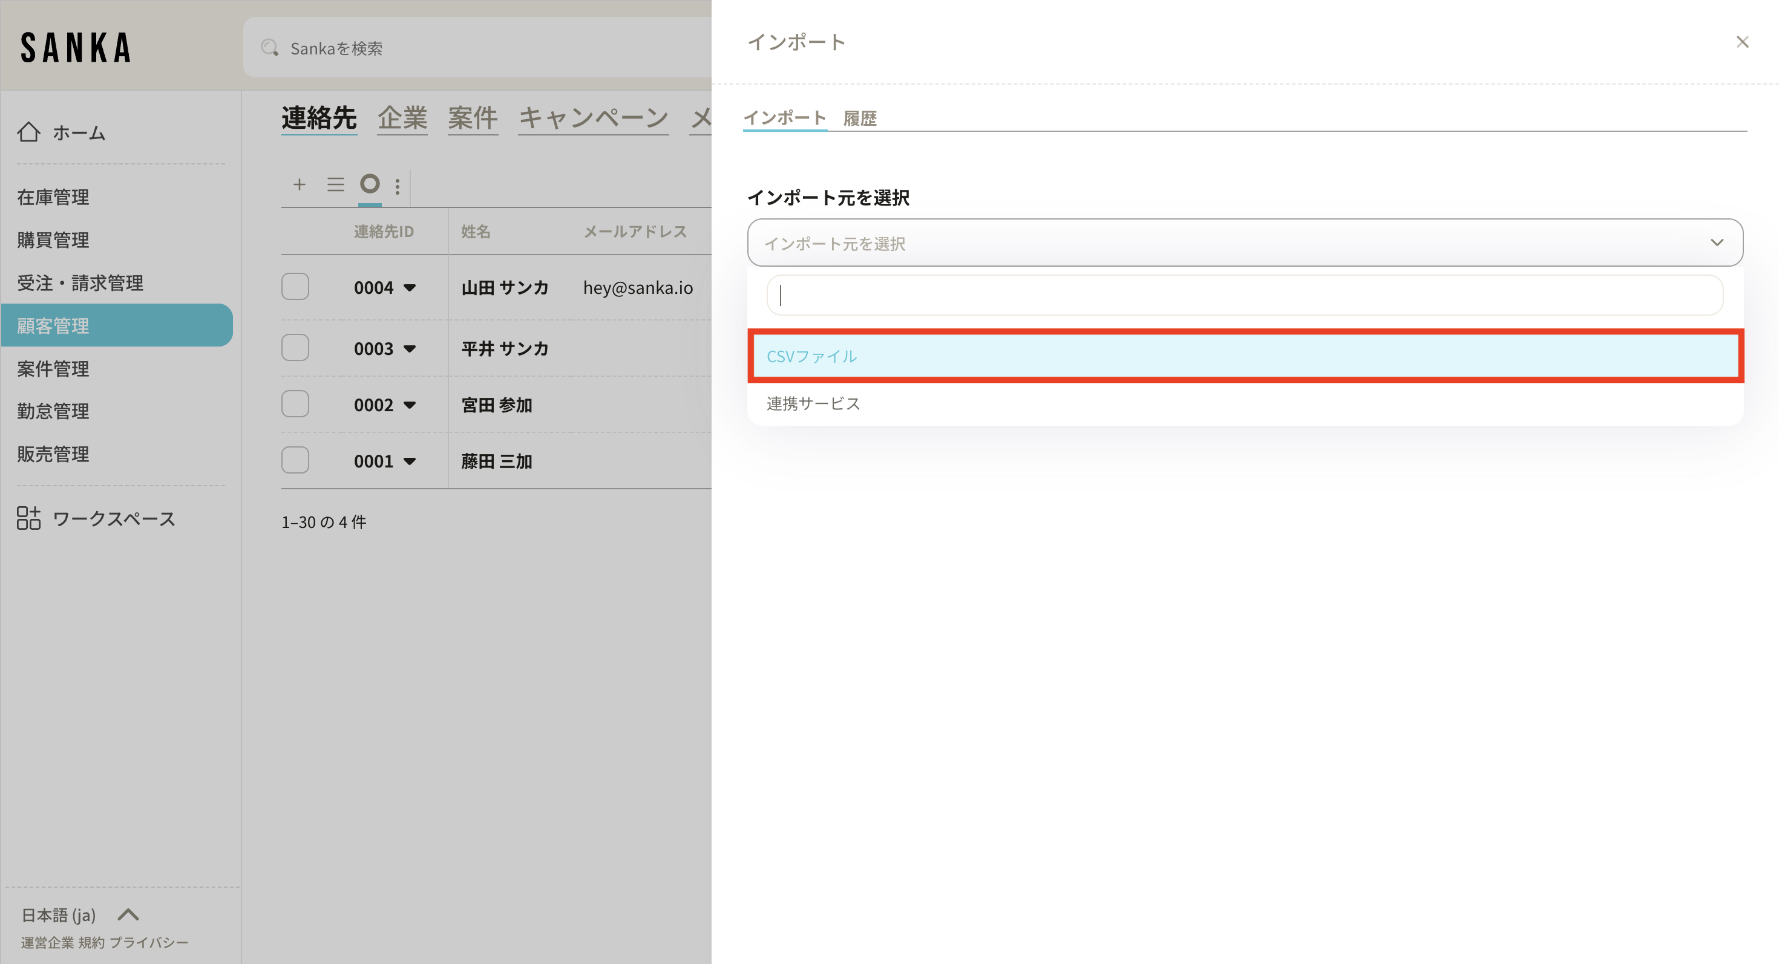Check the box for contact 0004

click(295, 287)
